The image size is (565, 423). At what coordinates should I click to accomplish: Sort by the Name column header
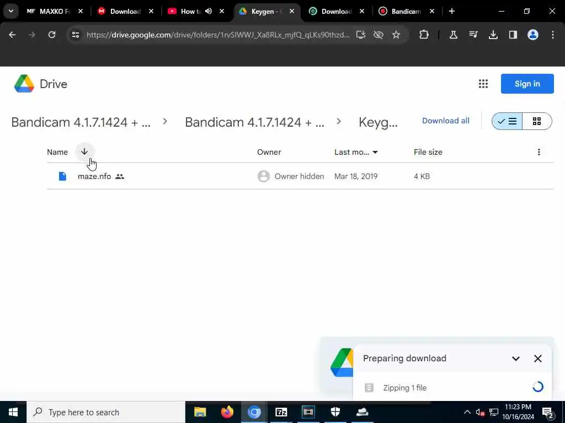pyautogui.click(x=57, y=152)
